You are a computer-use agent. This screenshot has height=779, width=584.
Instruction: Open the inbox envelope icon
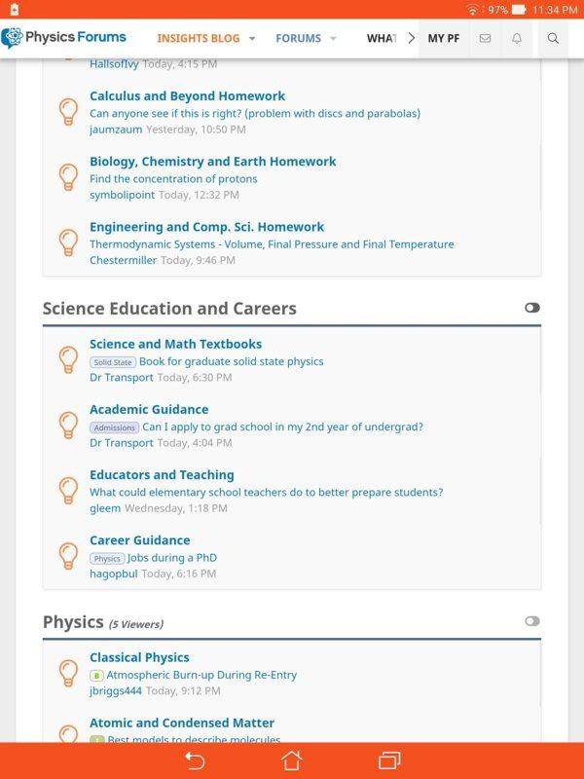[485, 38]
